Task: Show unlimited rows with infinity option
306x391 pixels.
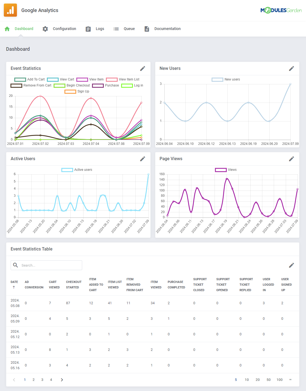Action: (290, 380)
